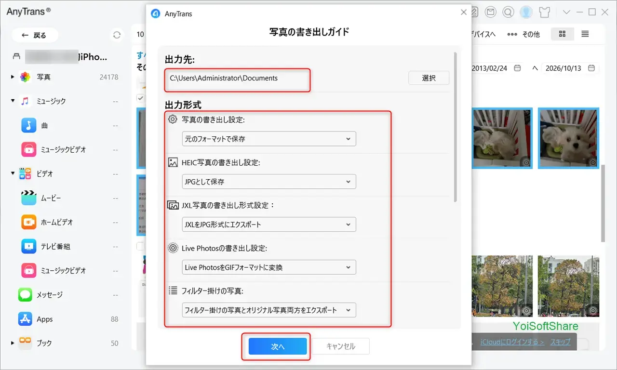Open the user account avatar icon
The image size is (617, 370).
(526, 12)
